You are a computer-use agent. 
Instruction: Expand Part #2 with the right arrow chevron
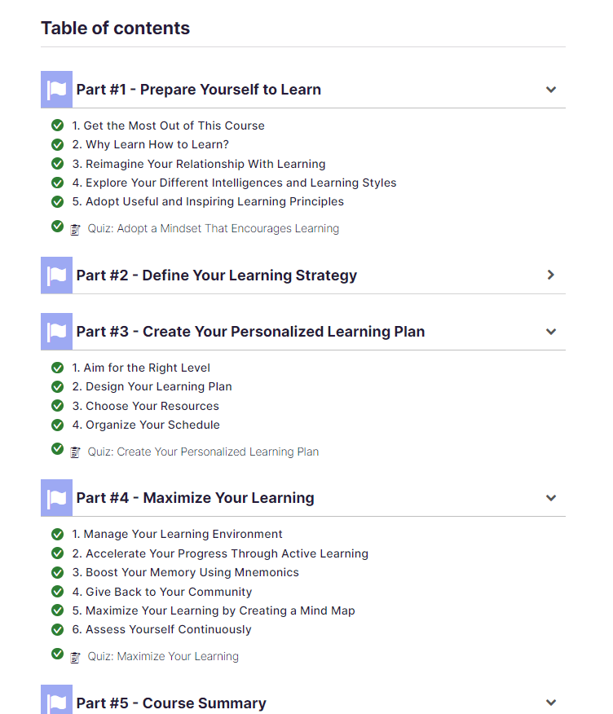(x=551, y=275)
